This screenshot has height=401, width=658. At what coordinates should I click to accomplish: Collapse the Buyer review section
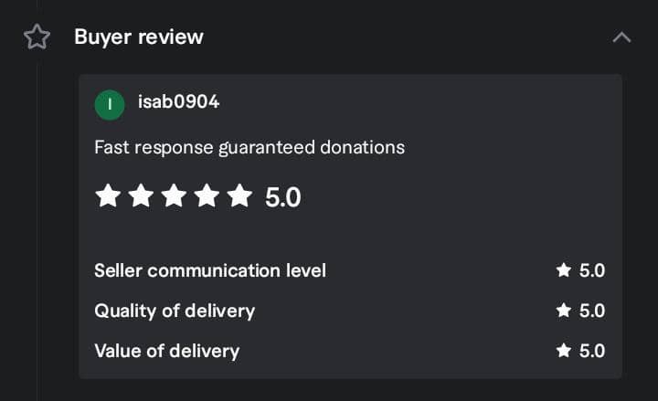pyautogui.click(x=621, y=37)
